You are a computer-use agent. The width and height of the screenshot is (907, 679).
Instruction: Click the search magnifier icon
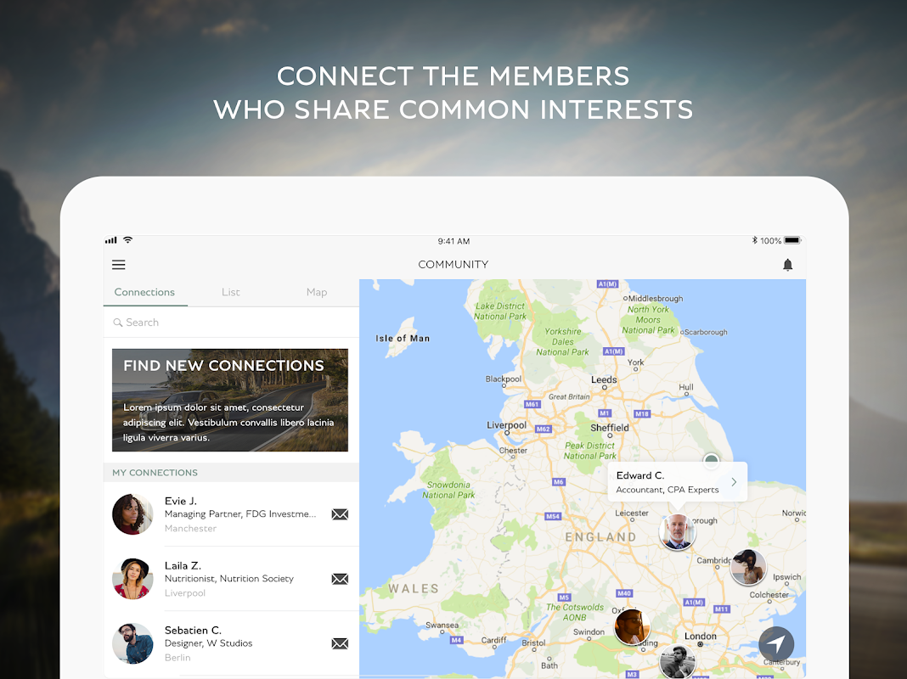117,323
